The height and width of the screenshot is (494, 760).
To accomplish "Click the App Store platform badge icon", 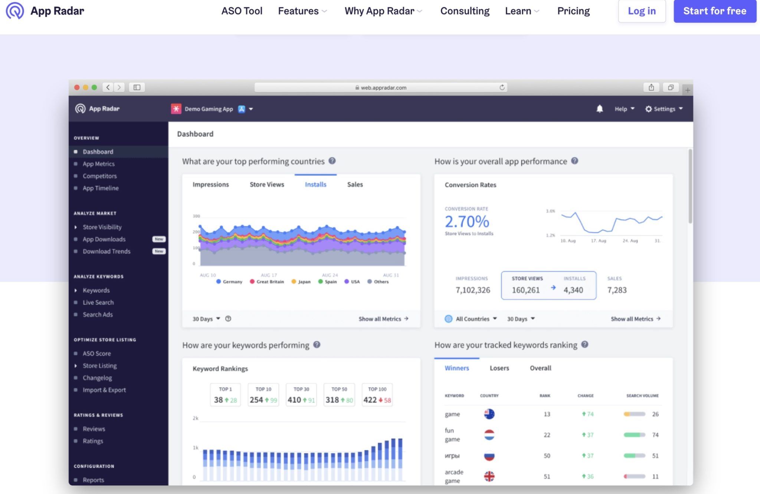I will click(x=242, y=109).
